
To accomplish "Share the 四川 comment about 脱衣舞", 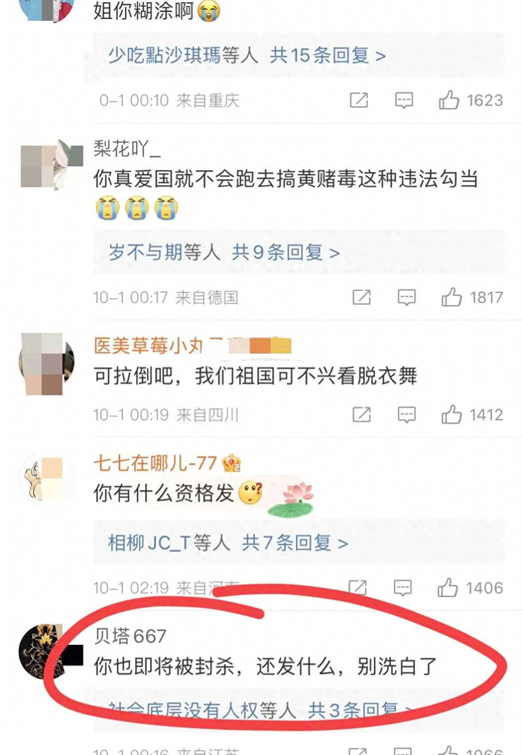I will 361,415.
